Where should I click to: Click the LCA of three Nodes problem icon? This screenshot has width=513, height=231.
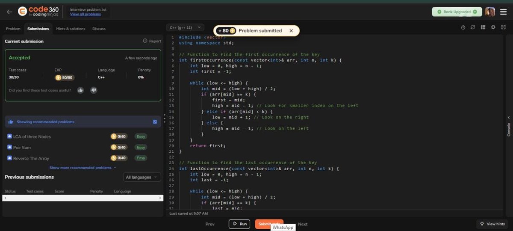[9, 136]
